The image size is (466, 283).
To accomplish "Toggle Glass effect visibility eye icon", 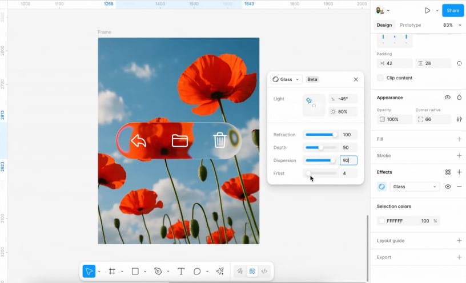I will click(x=448, y=187).
